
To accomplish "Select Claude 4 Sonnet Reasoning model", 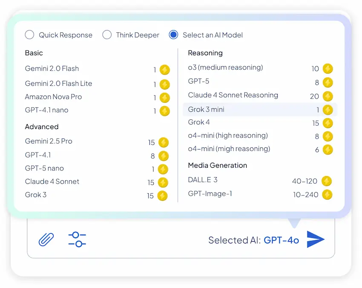I will pyautogui.click(x=233, y=95).
